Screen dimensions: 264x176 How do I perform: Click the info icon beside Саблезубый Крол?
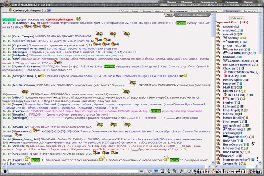coord(49,11)
